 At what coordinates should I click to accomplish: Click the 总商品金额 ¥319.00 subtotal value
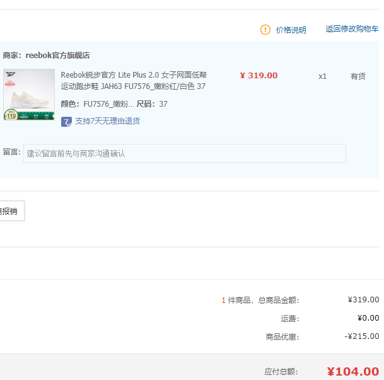tap(363, 300)
